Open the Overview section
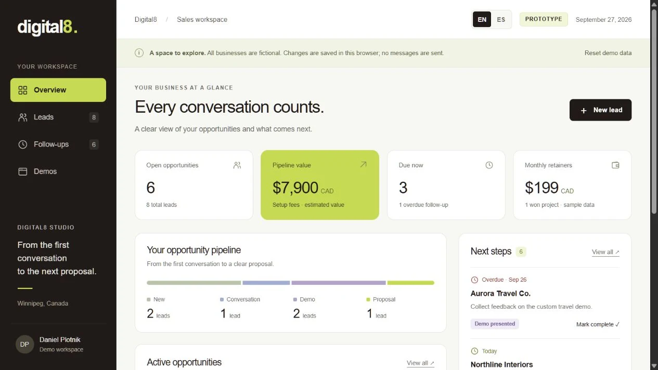 tap(58, 90)
